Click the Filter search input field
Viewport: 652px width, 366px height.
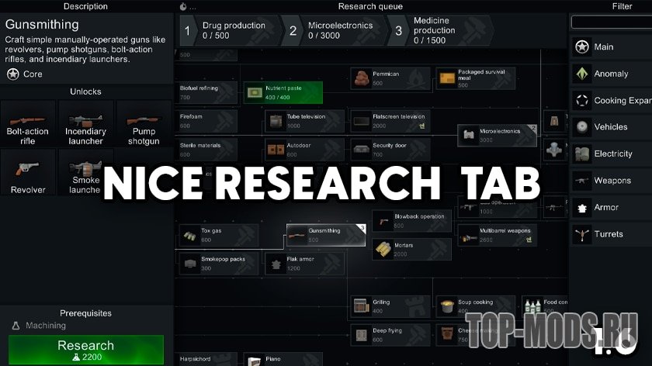pos(612,22)
